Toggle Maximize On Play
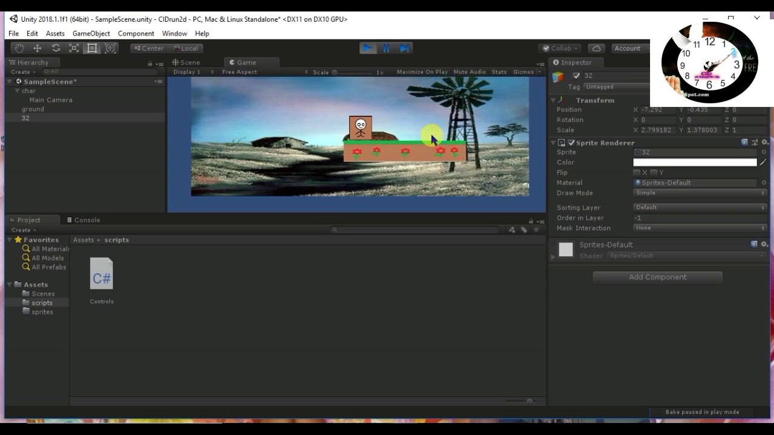This screenshot has height=435, width=774. click(x=422, y=72)
